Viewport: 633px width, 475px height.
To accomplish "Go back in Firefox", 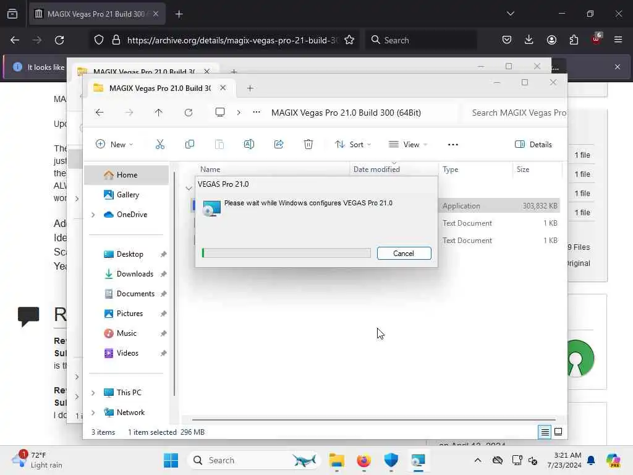I will 15,40.
